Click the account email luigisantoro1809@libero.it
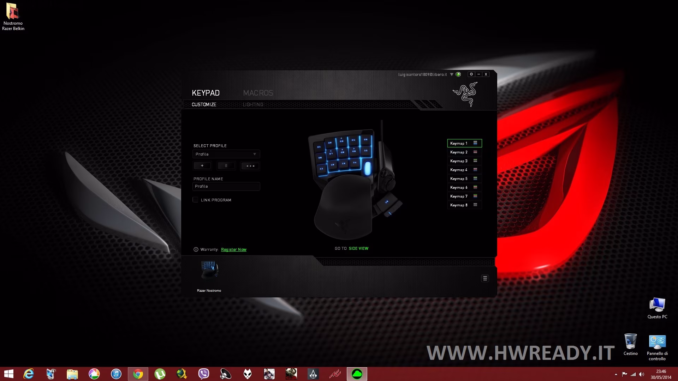The height and width of the screenshot is (381, 678). coord(423,74)
